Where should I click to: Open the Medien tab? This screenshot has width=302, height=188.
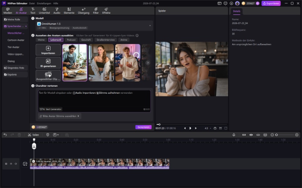8,11
